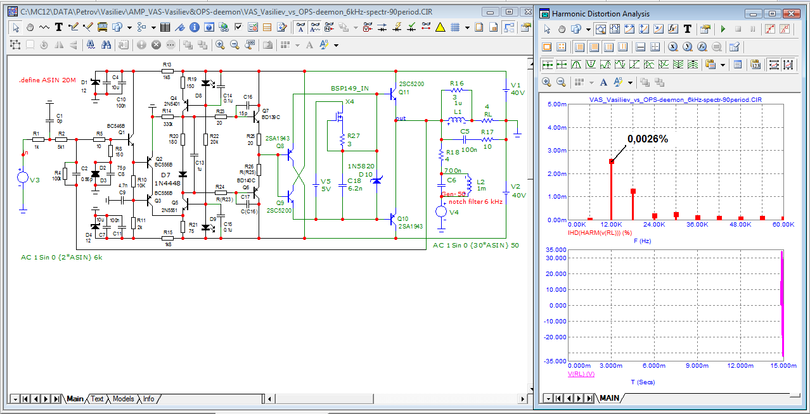Viewport: 810px width, 414px height.
Task: Click the Vertical tag mode icon
Action: click(644, 29)
